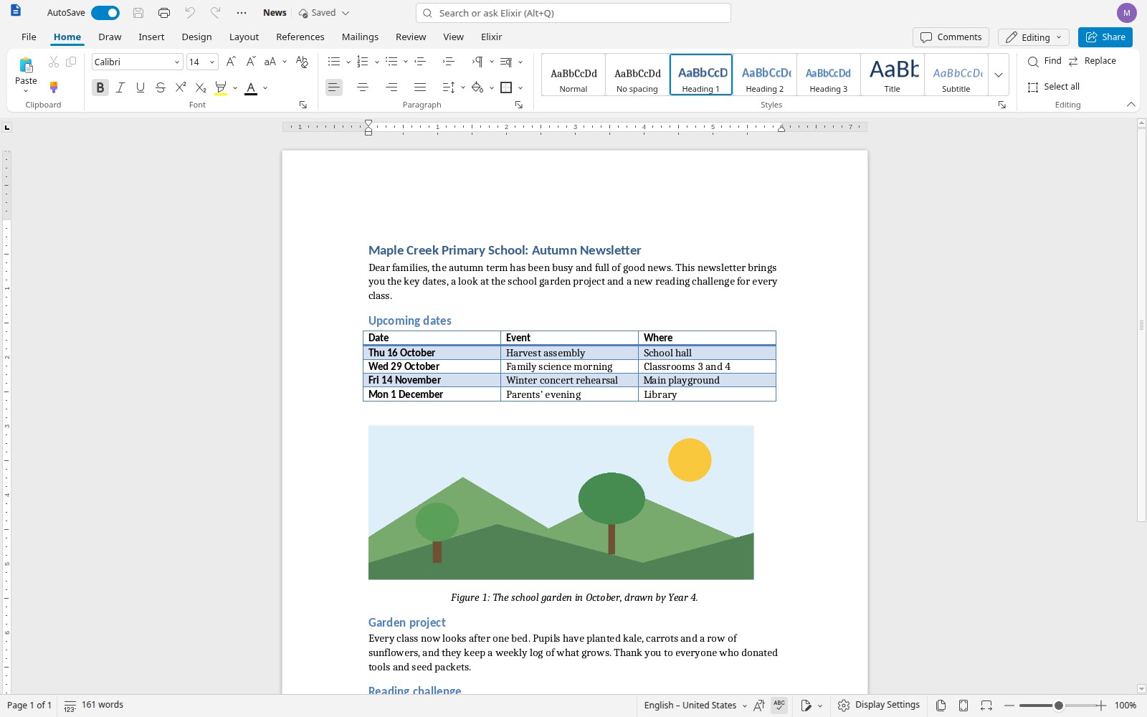Viewport: 1147px width, 717px height.
Task: Click the print icon in title bar
Action: point(164,13)
